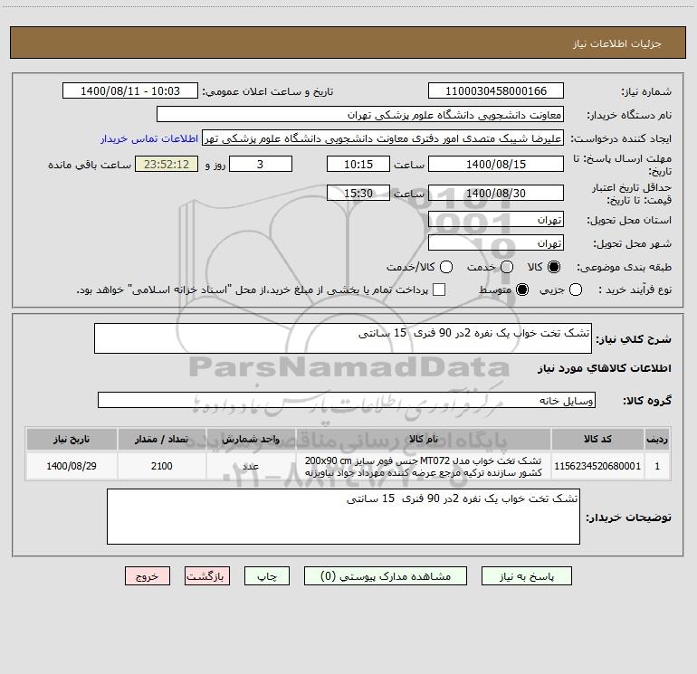Toggle the اسناد خزانه اسلامی payment checkbox
Image resolution: width=697 pixels, height=674 pixels.
coord(439,290)
